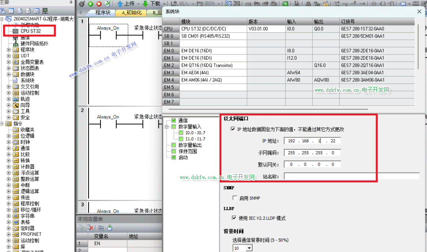Click the 向导 wizard wand icon
Viewport: 427px width, 252px height.
tap(16, 105)
